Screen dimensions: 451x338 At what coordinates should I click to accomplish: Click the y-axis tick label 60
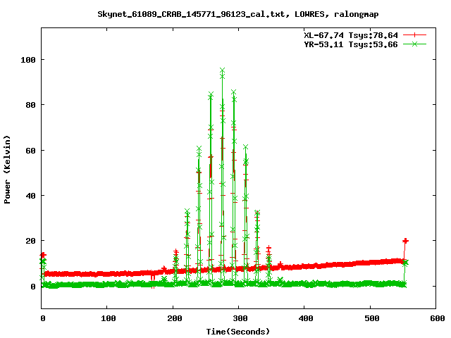pyautogui.click(x=30, y=150)
